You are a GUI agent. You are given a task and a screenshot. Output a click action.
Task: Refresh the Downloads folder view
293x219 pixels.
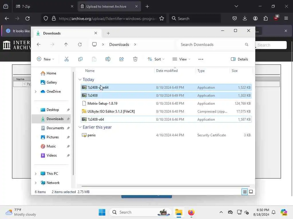coord(80,44)
